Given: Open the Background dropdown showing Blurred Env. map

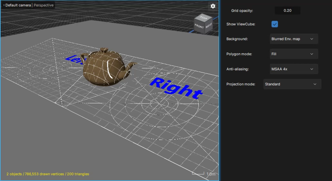Looking at the screenshot, I should click(x=294, y=39).
